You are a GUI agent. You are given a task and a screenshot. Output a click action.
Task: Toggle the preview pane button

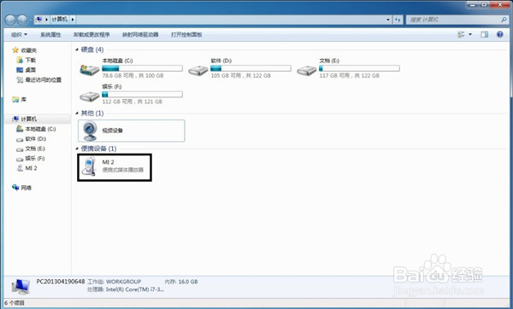(x=485, y=34)
